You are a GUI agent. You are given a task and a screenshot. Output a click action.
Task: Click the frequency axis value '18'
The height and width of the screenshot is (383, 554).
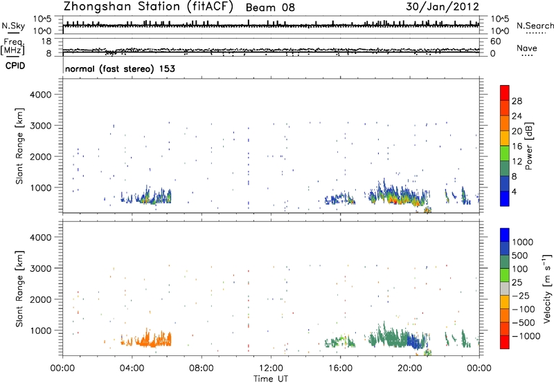(46, 41)
